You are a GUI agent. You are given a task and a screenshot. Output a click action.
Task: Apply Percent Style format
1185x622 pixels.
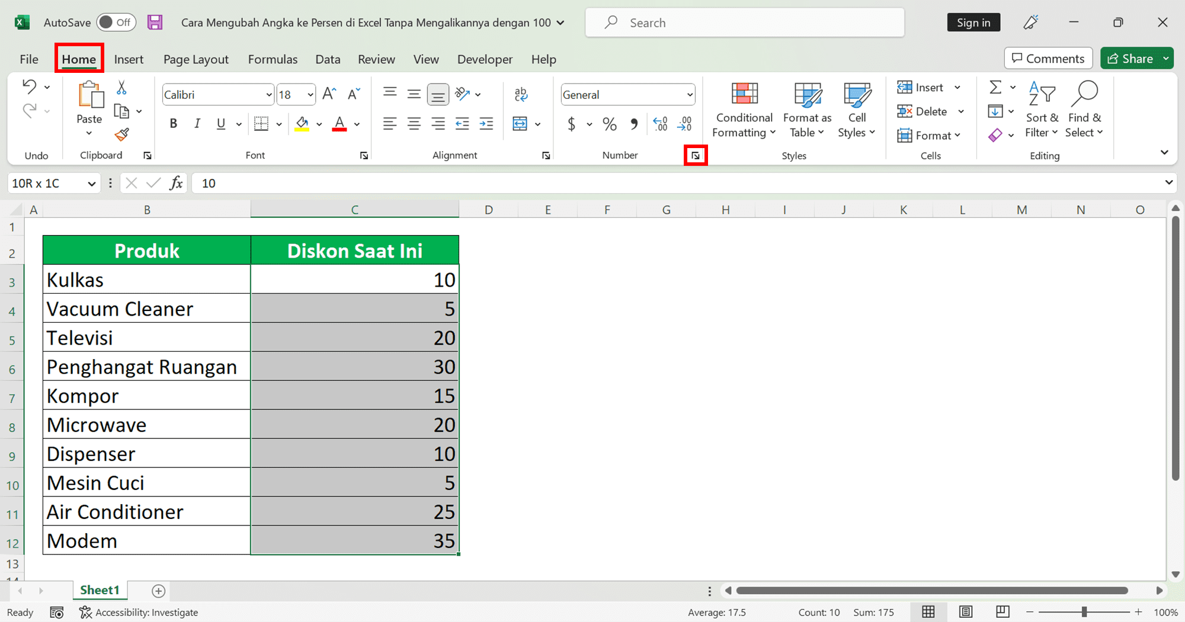point(609,124)
